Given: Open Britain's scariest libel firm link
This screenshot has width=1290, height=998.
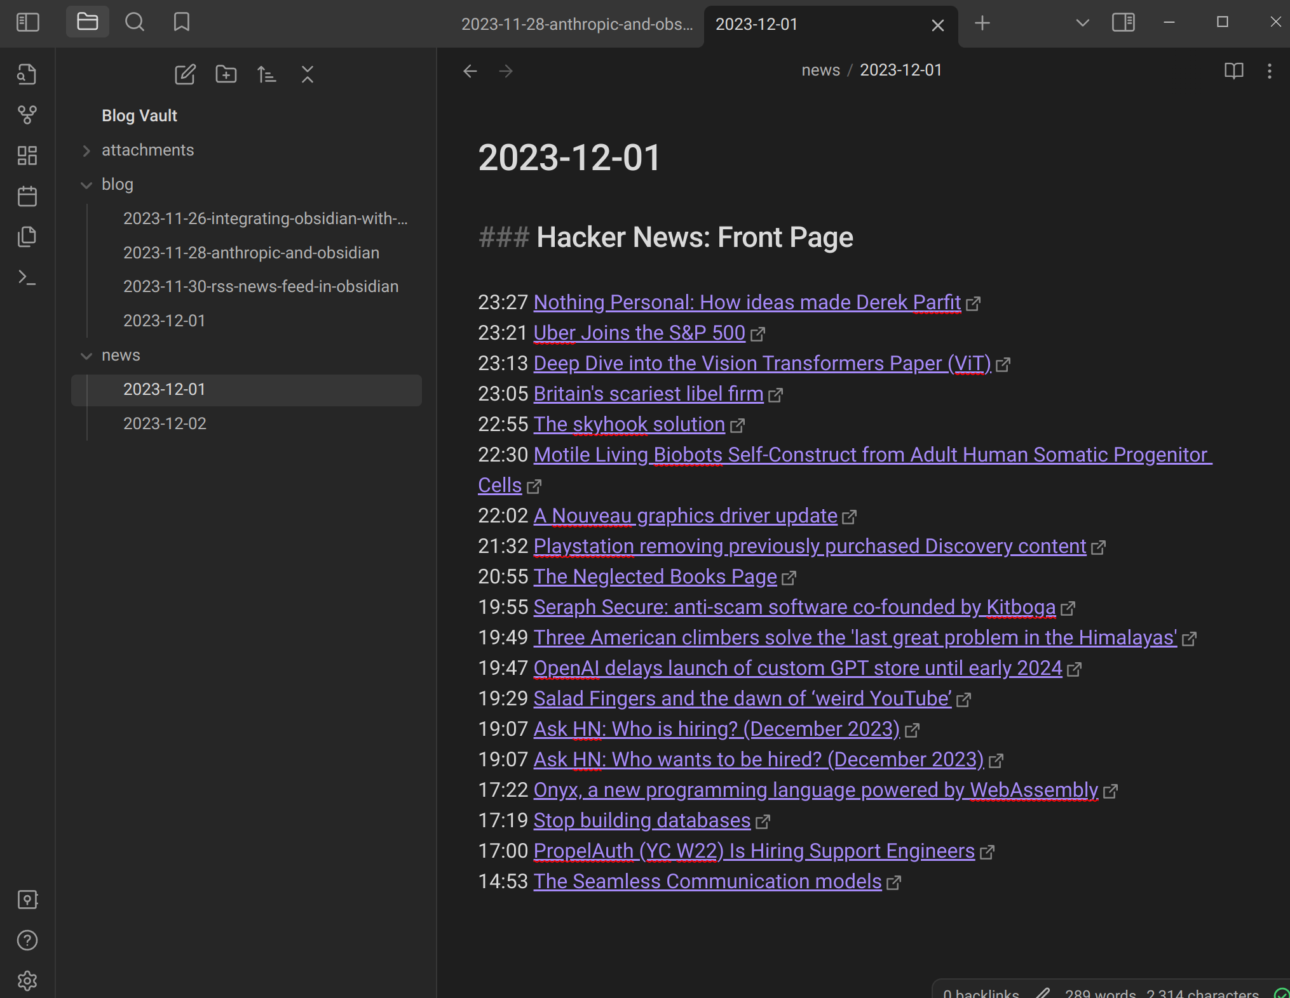Looking at the screenshot, I should tap(648, 394).
